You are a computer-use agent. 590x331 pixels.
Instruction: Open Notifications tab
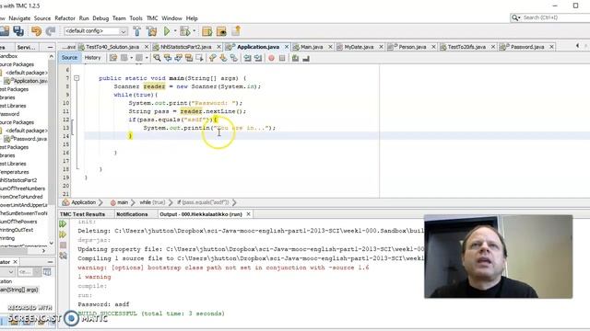132,214
